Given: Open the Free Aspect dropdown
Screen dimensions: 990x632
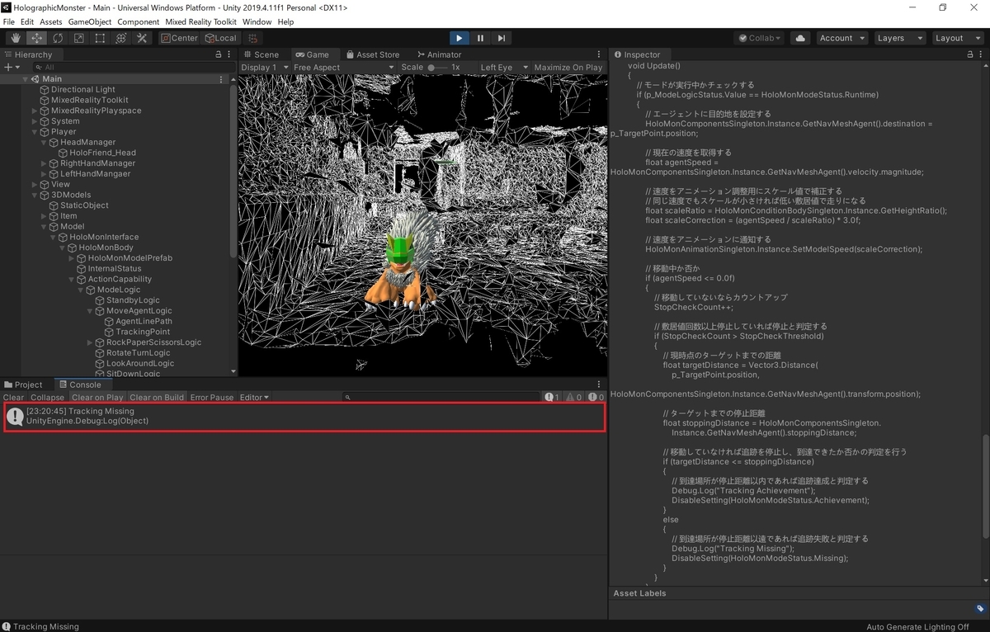Looking at the screenshot, I should (x=343, y=68).
